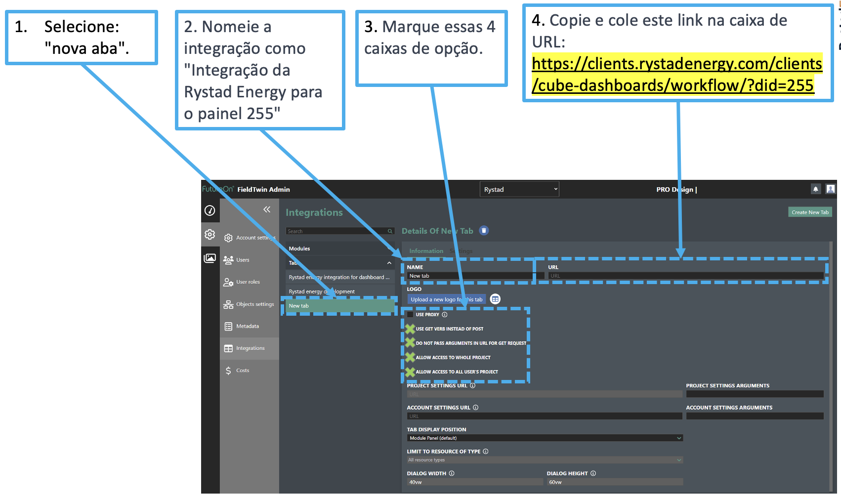Open Account settings in the sidebar
841x500 pixels.
point(250,238)
